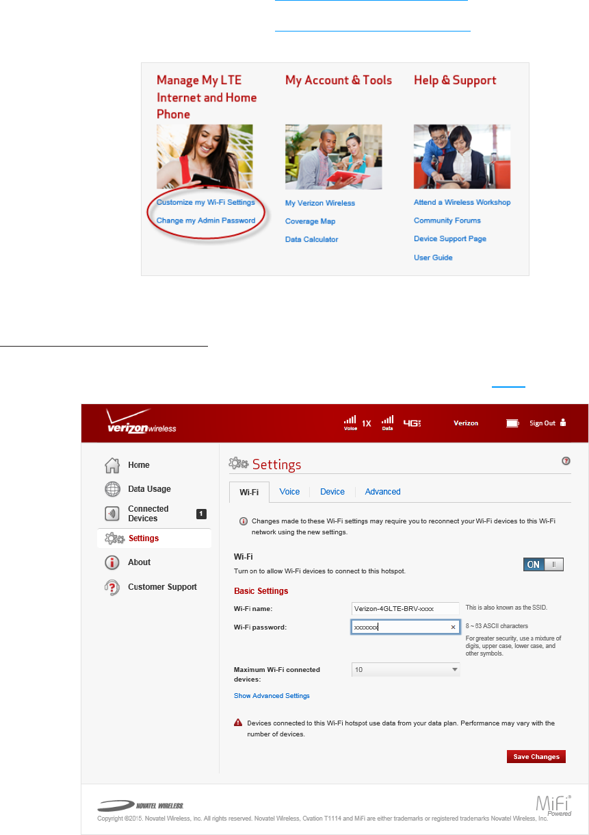Switch to the Voice tab
The width and height of the screenshot is (589, 835).
[x=290, y=492]
